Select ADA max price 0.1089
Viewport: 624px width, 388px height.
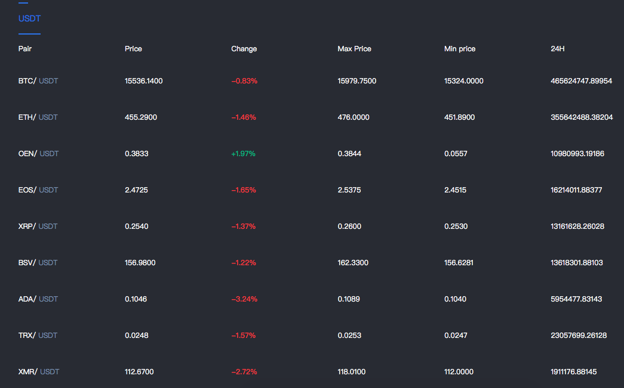point(349,299)
